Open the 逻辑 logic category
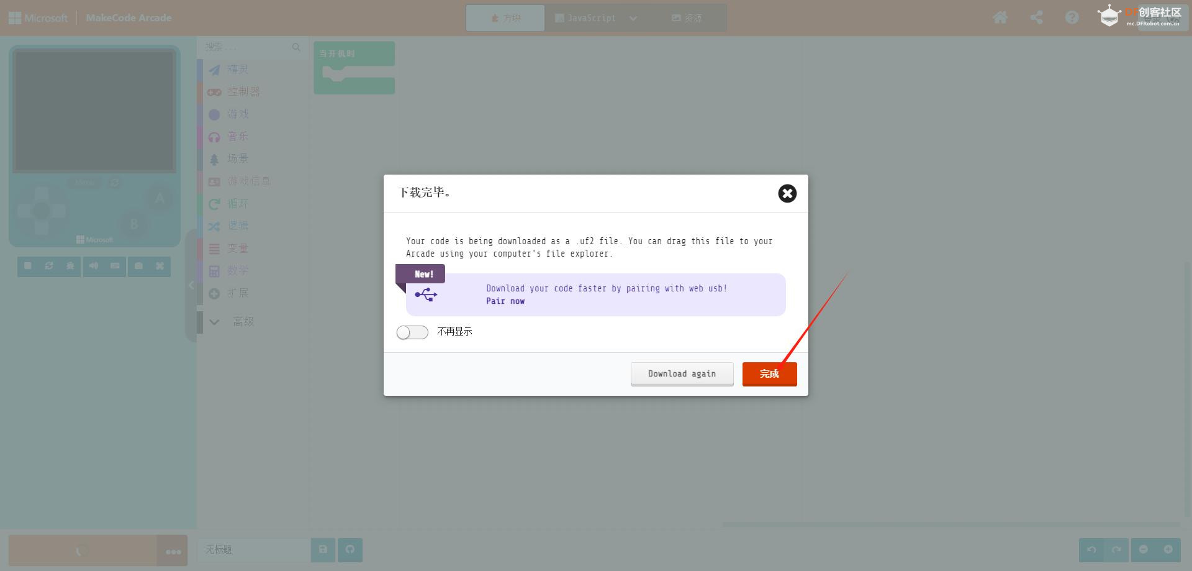 pos(252,226)
